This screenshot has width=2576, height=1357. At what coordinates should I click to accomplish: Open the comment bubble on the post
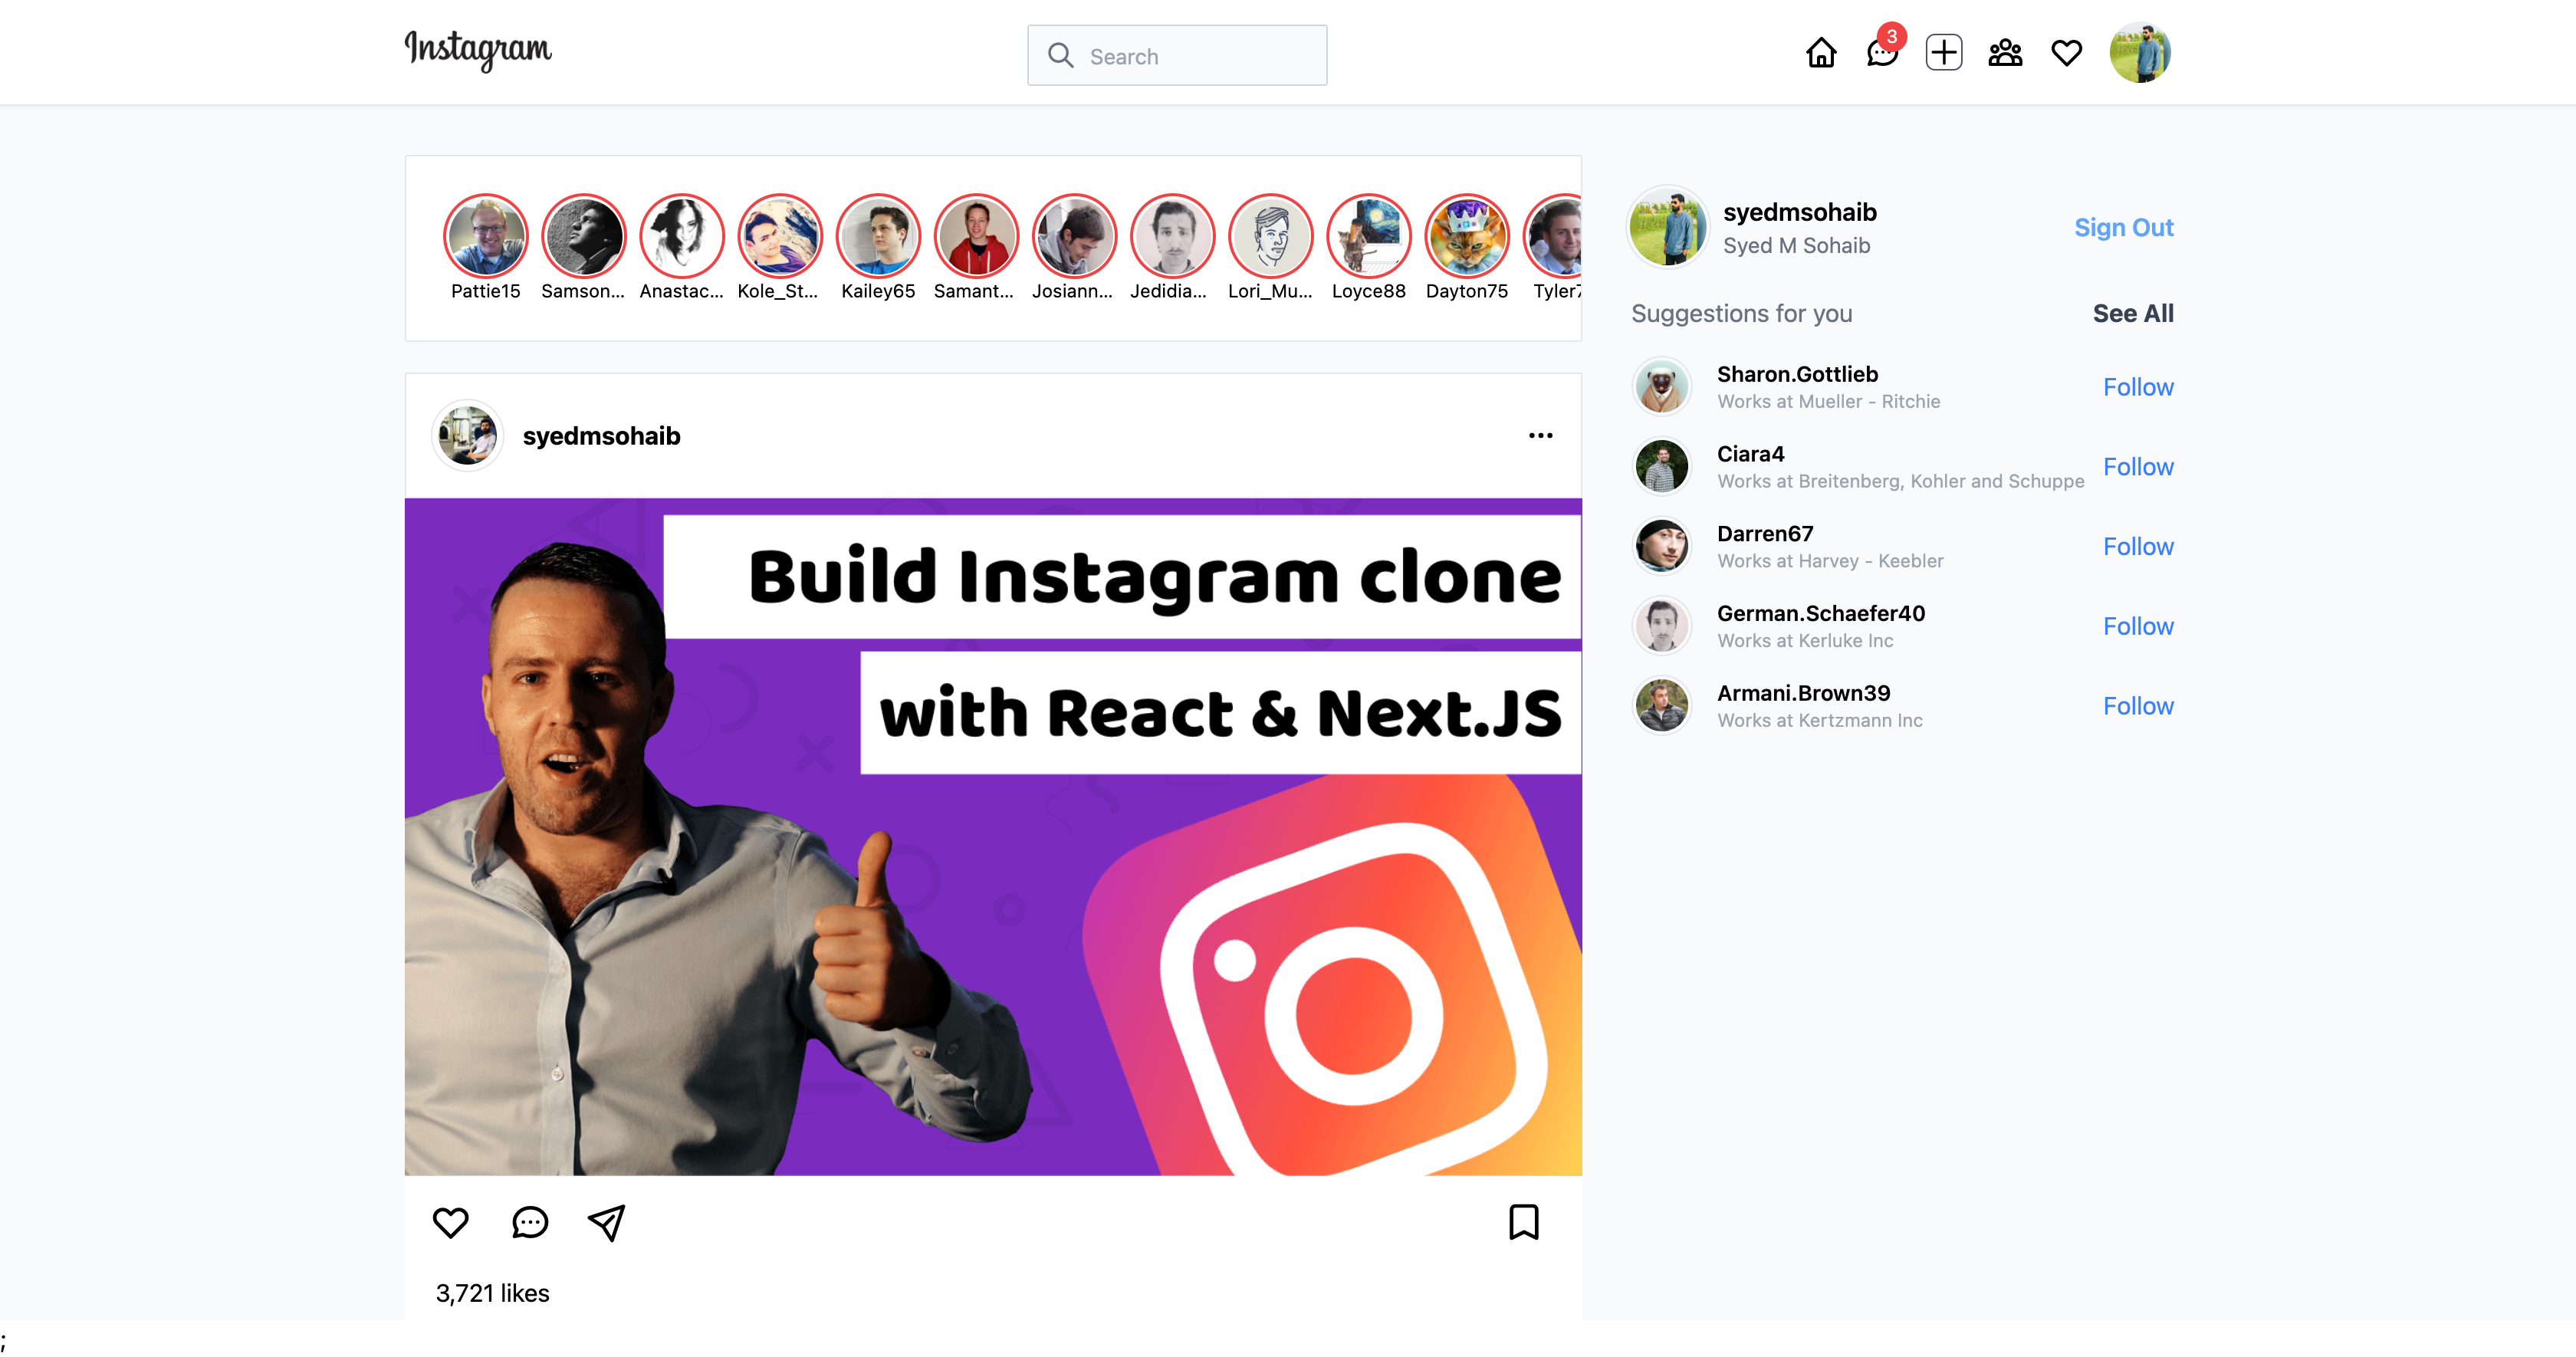(x=529, y=1222)
